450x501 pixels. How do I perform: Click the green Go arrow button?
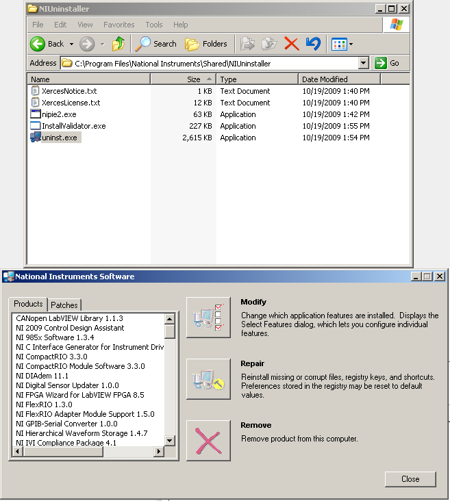(x=381, y=63)
